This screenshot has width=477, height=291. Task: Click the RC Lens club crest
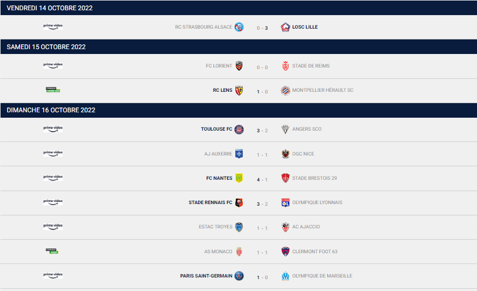(239, 91)
